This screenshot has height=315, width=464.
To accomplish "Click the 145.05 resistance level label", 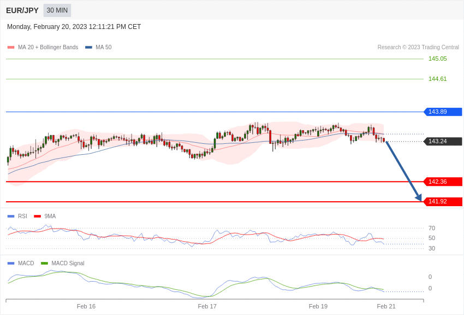I will click(x=437, y=59).
